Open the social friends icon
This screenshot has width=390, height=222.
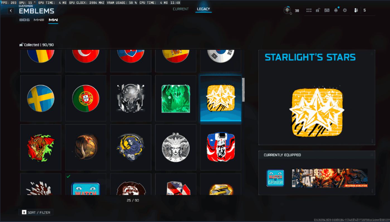coord(356,10)
